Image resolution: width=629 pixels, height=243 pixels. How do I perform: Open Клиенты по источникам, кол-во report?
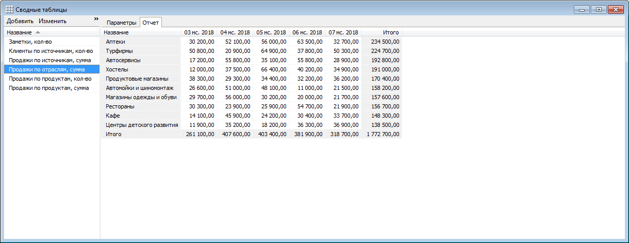point(51,51)
